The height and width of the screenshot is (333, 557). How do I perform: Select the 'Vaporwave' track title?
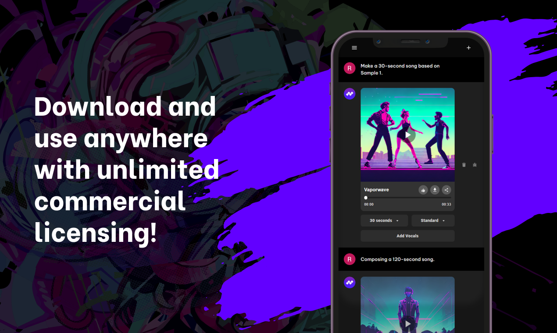(376, 190)
